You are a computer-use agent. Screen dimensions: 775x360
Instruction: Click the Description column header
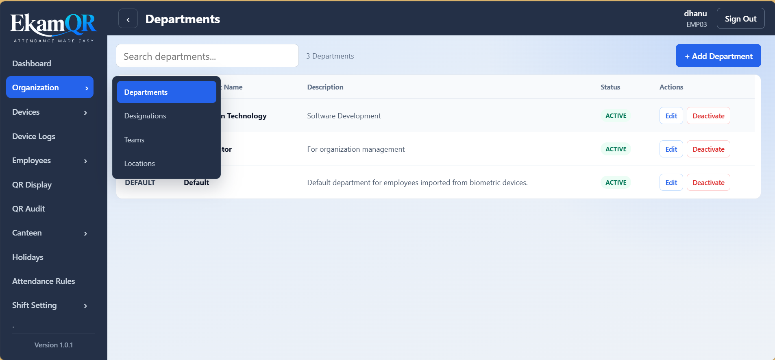point(325,87)
